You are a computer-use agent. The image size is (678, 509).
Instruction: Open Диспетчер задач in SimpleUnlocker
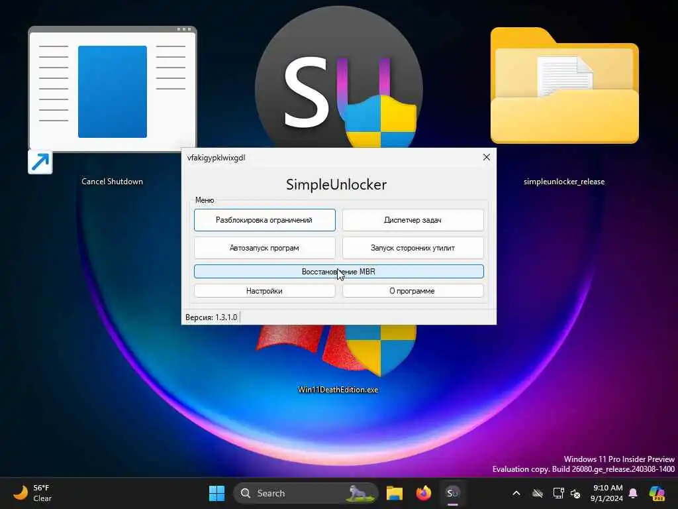413,220
